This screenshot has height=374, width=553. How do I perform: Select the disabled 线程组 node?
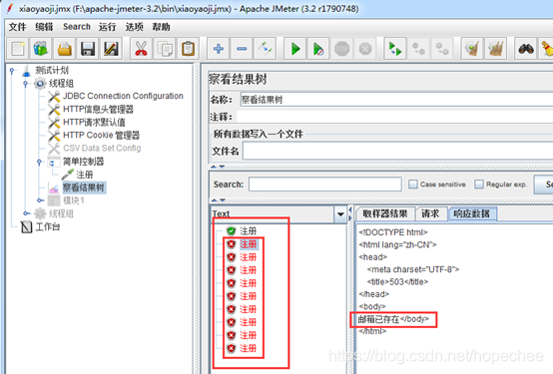coord(61,213)
